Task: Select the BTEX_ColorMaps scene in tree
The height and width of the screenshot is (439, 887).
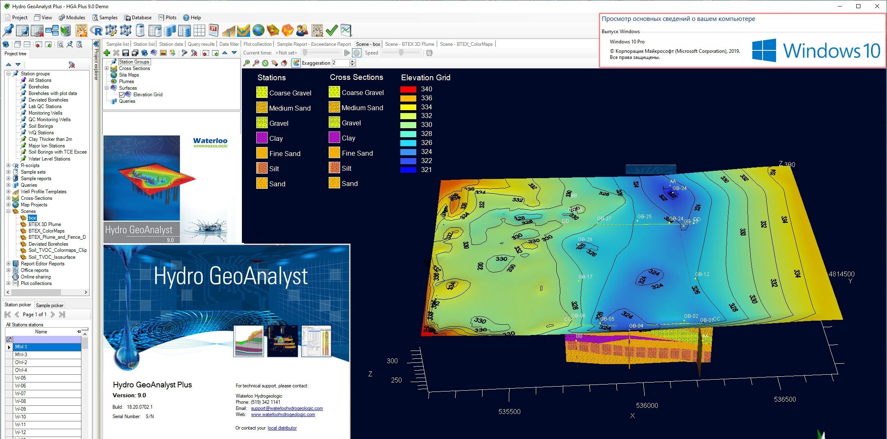Action: pos(46,231)
